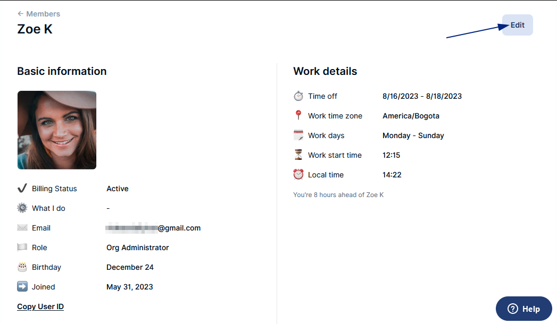
Task: Click the alarm clock Local time icon
Action: click(x=298, y=175)
